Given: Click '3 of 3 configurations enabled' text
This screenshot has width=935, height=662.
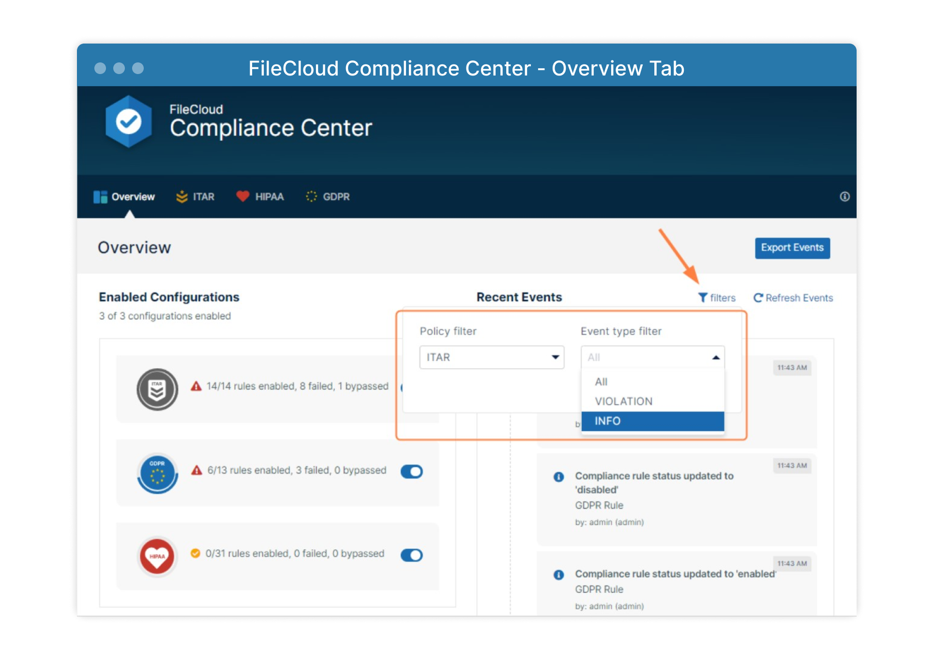Looking at the screenshot, I should click(165, 316).
